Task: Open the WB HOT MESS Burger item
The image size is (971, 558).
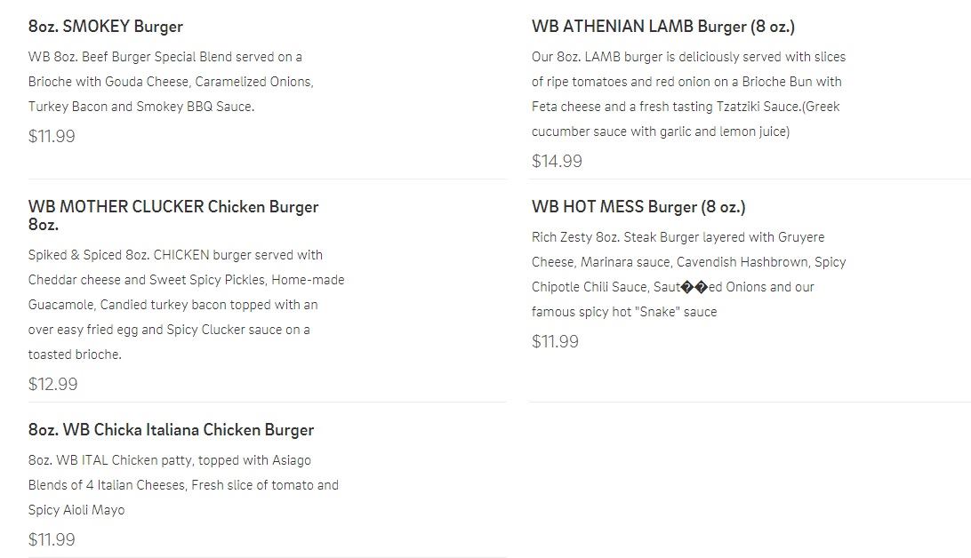Action: click(x=638, y=207)
